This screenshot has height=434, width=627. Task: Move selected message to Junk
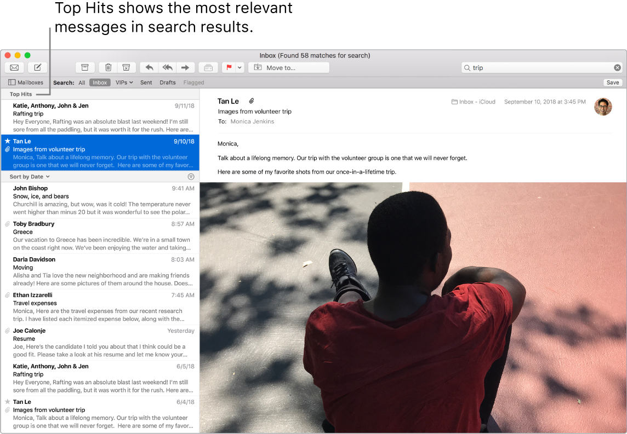[127, 67]
